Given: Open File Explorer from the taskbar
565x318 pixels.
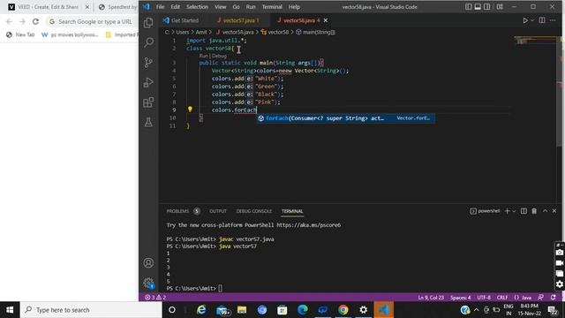Looking at the screenshot, I should [242, 310].
